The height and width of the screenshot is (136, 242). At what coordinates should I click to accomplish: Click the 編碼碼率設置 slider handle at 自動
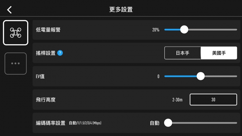tap(168, 123)
